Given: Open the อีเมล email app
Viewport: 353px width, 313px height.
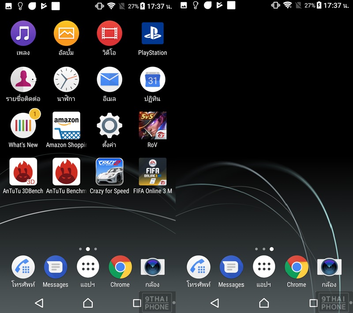Looking at the screenshot, I should pos(109,79).
